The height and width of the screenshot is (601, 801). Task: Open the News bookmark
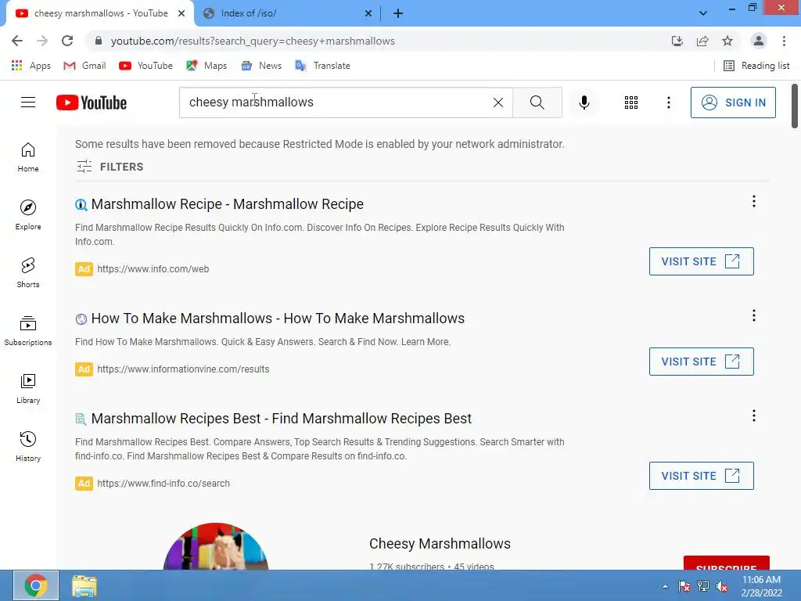(x=261, y=66)
